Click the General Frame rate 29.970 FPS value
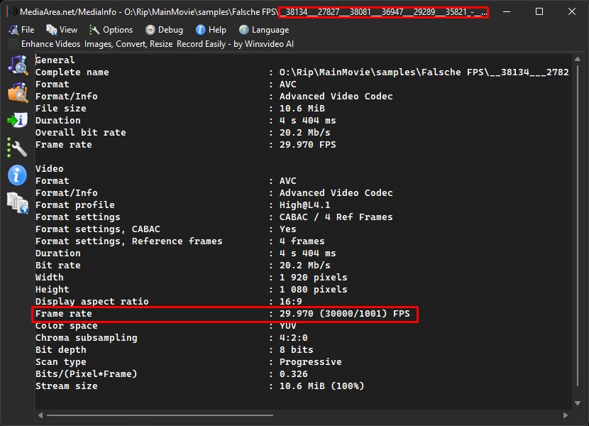The height and width of the screenshot is (426, 589). coord(308,144)
